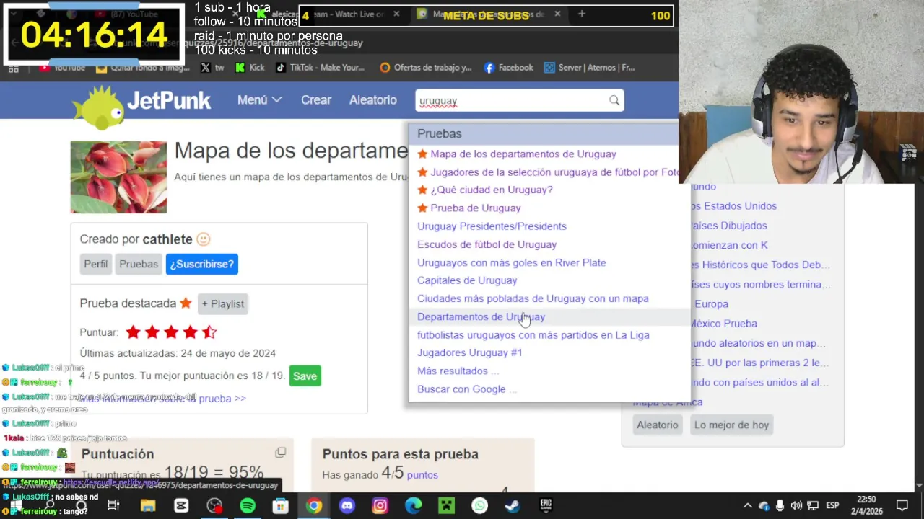Open the X 'tw' bookmark
This screenshot has height=519, width=924.
pyautogui.click(x=212, y=68)
